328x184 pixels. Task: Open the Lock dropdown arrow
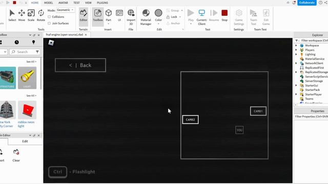click(180, 17)
